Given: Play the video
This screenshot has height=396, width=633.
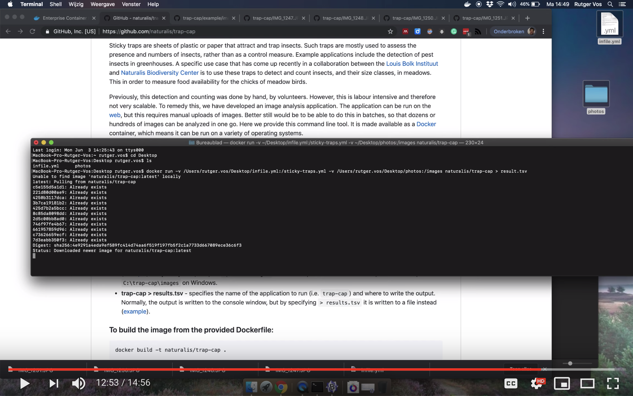Looking at the screenshot, I should [25, 383].
